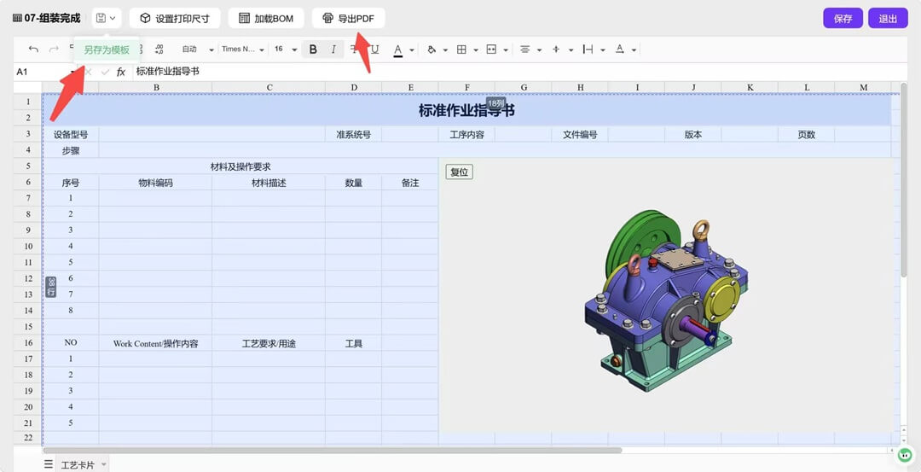Select the 材料描述 header cell

coord(269,183)
